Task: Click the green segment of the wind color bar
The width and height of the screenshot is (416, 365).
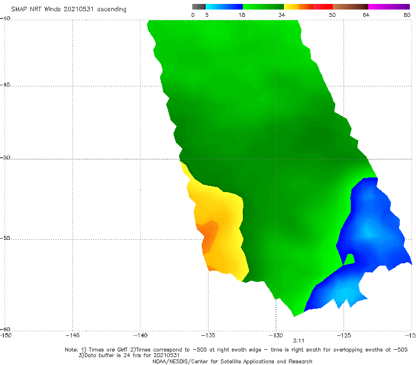Action: click(263, 7)
